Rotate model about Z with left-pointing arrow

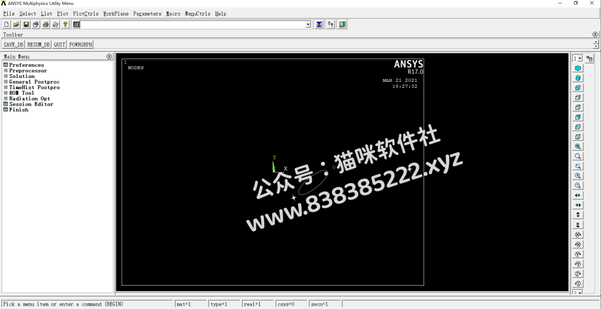point(578,284)
